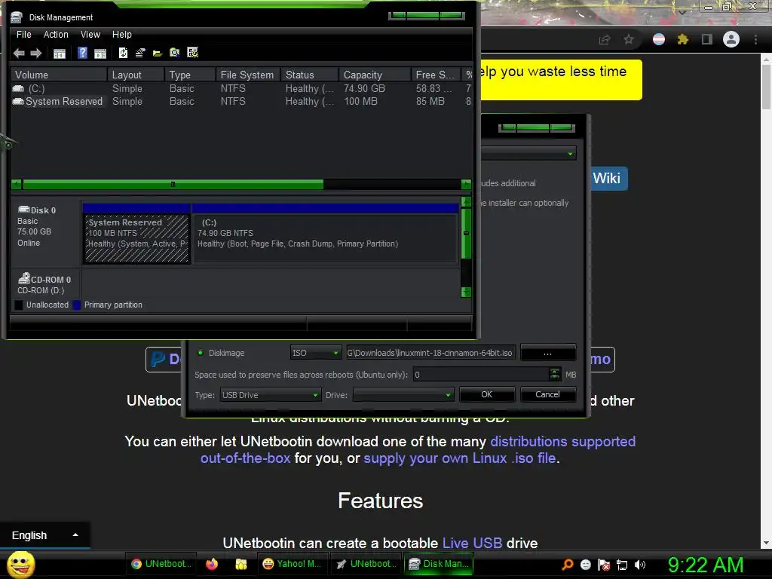Viewport: 772px width, 579px height.
Task: Open the ISO image type dropdown
Action: (x=315, y=353)
